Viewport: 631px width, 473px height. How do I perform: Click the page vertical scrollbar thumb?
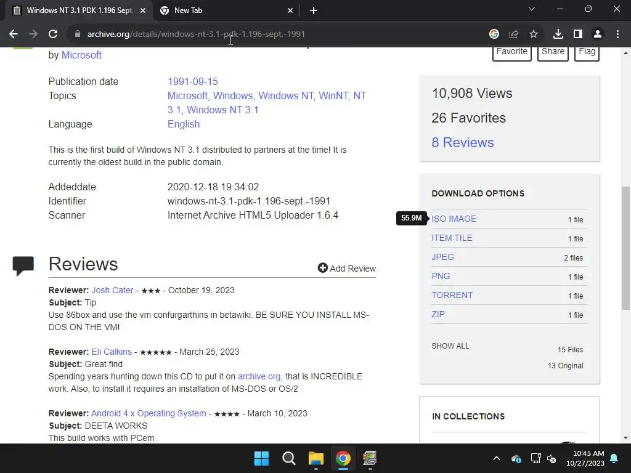[625, 248]
